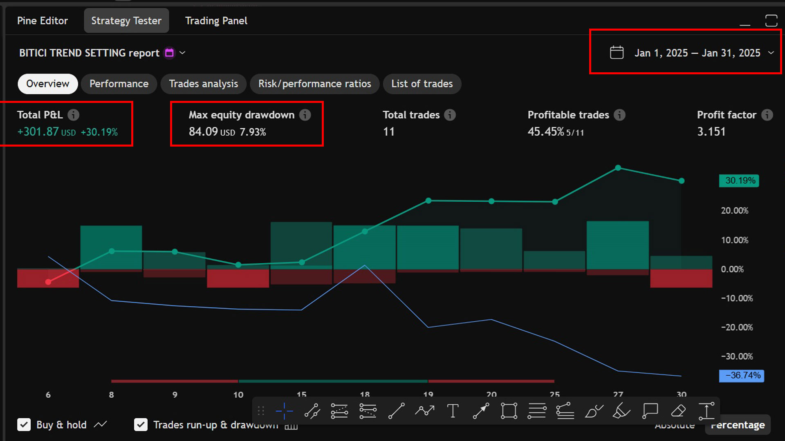Open the Trading Panel
The height and width of the screenshot is (441, 785).
click(x=216, y=20)
